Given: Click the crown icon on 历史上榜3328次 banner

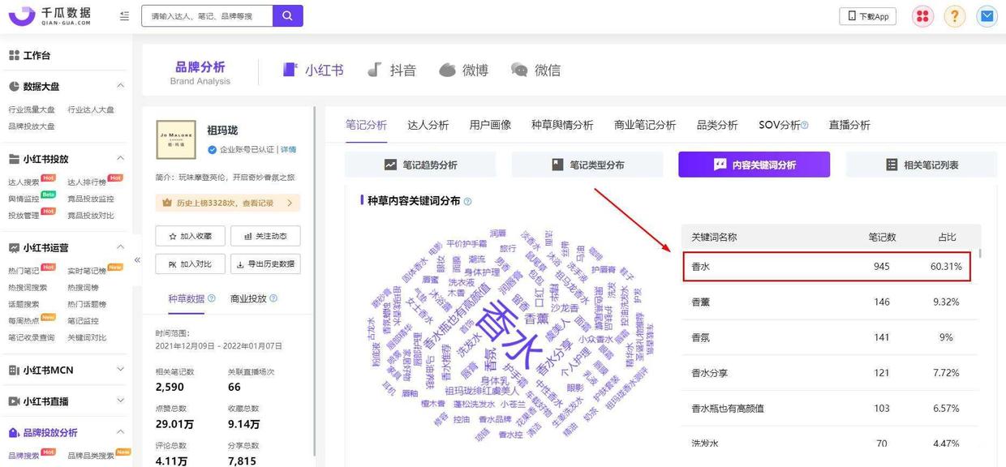Looking at the screenshot, I should 166,203.
